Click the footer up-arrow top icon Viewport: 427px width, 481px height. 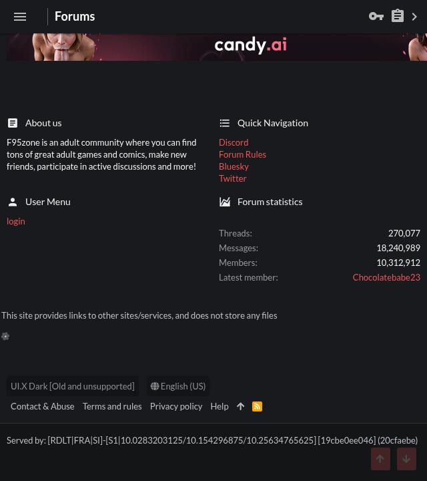pyautogui.click(x=240, y=406)
